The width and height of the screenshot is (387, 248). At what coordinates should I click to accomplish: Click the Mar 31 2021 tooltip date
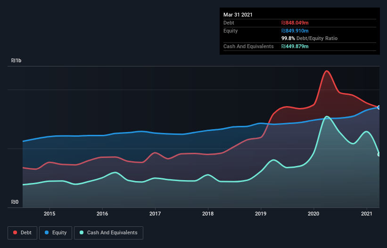238,15
